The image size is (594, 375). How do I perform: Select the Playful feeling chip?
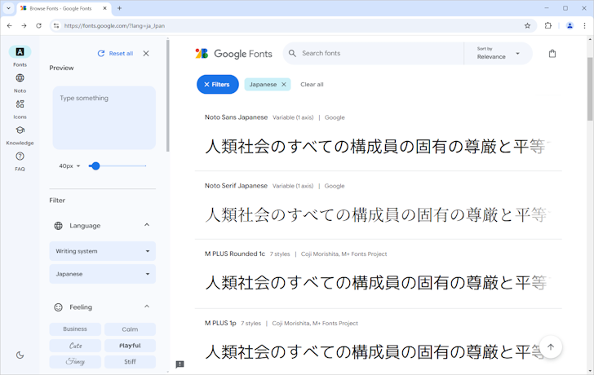(130, 346)
